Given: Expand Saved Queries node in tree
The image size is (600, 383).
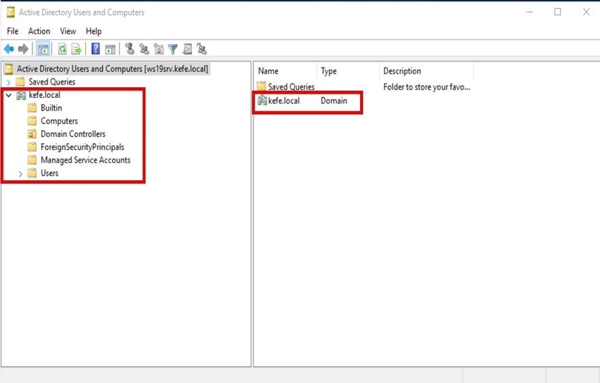Looking at the screenshot, I should point(8,82).
